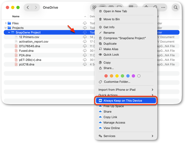Click the cloud icon beside pUC18.dna

pyautogui.click(x=85, y=64)
